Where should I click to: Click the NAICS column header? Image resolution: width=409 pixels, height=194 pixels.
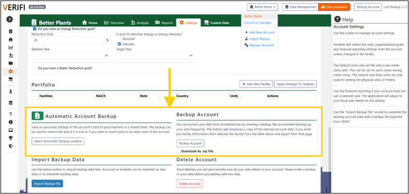pyautogui.click(x=100, y=96)
